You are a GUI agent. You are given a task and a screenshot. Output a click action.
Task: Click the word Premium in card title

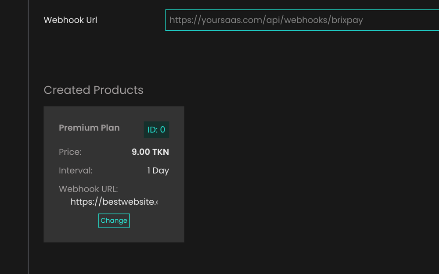[73, 128]
